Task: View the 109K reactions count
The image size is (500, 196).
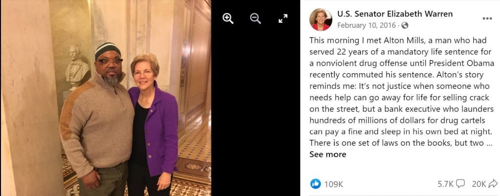Action: tap(333, 184)
